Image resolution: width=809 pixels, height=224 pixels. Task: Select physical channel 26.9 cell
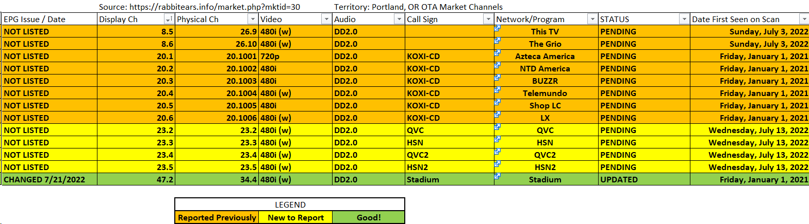click(217, 31)
